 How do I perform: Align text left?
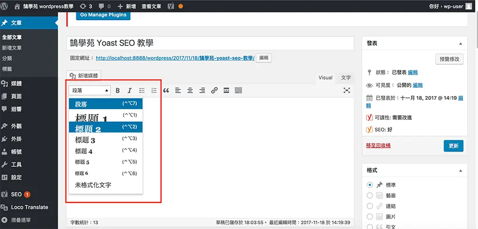(178, 90)
